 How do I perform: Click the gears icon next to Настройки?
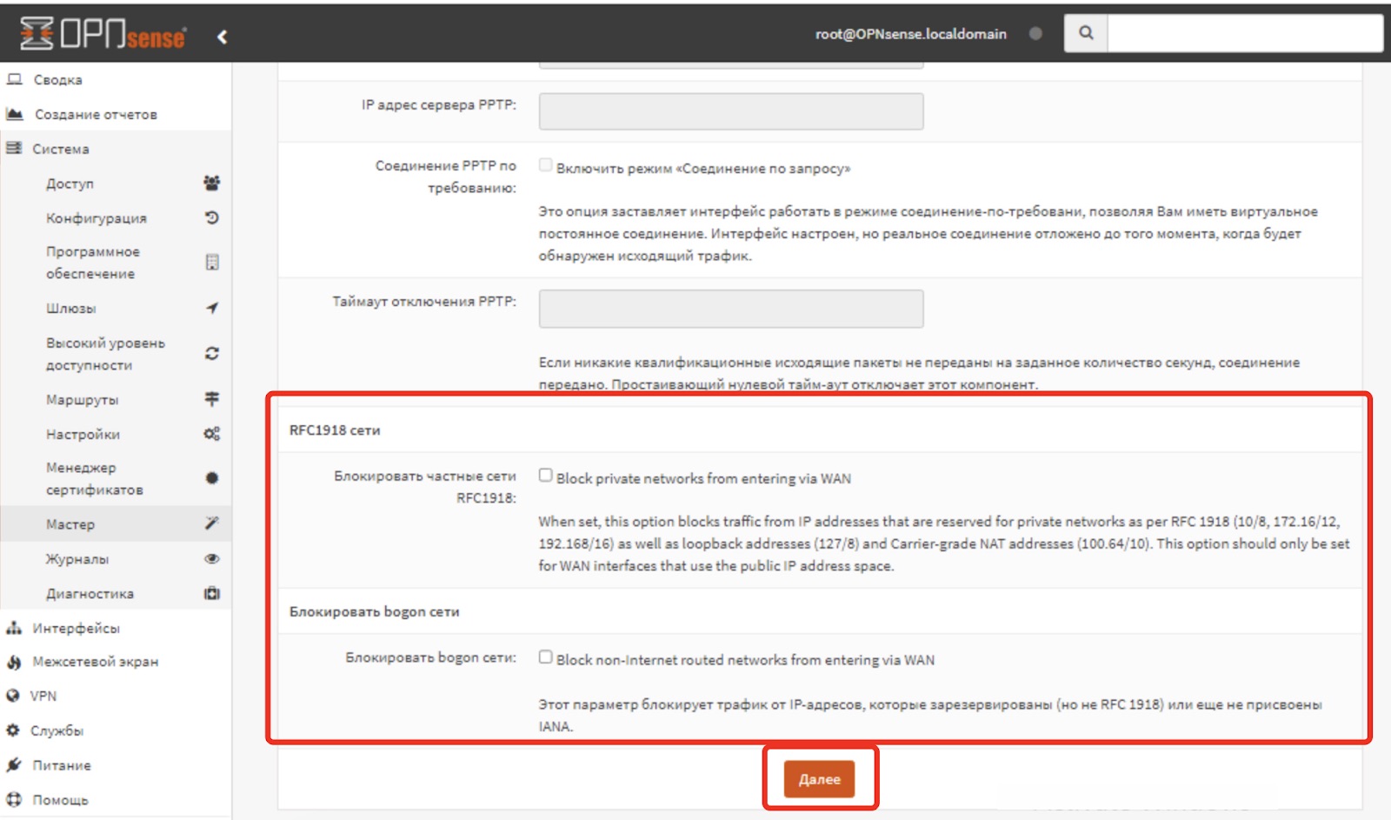click(211, 434)
